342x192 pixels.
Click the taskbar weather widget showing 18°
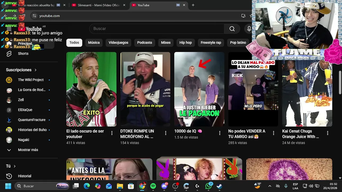pyautogui.click(x=258, y=186)
